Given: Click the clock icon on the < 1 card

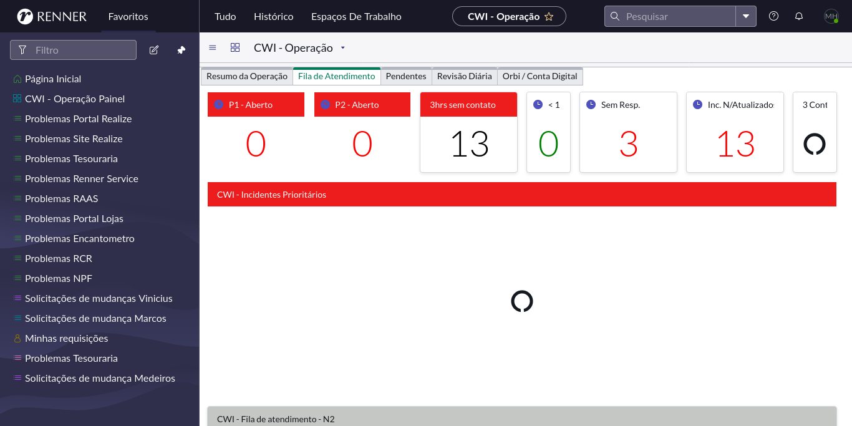Looking at the screenshot, I should click(538, 105).
